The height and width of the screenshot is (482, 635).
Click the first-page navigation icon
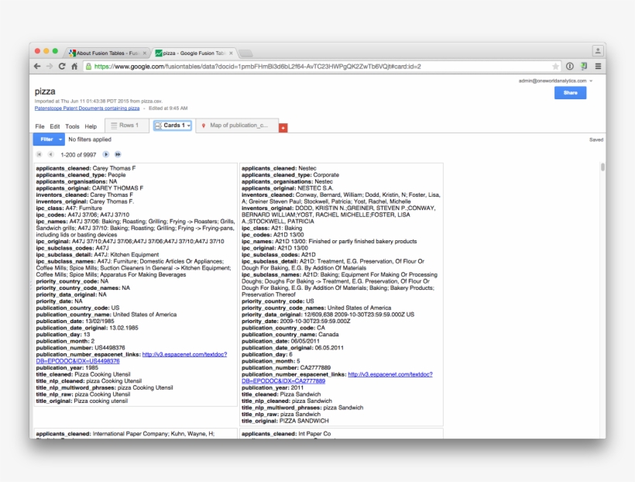39,153
